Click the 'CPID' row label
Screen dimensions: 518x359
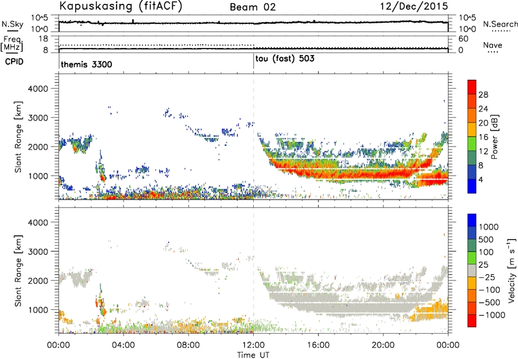[14, 62]
